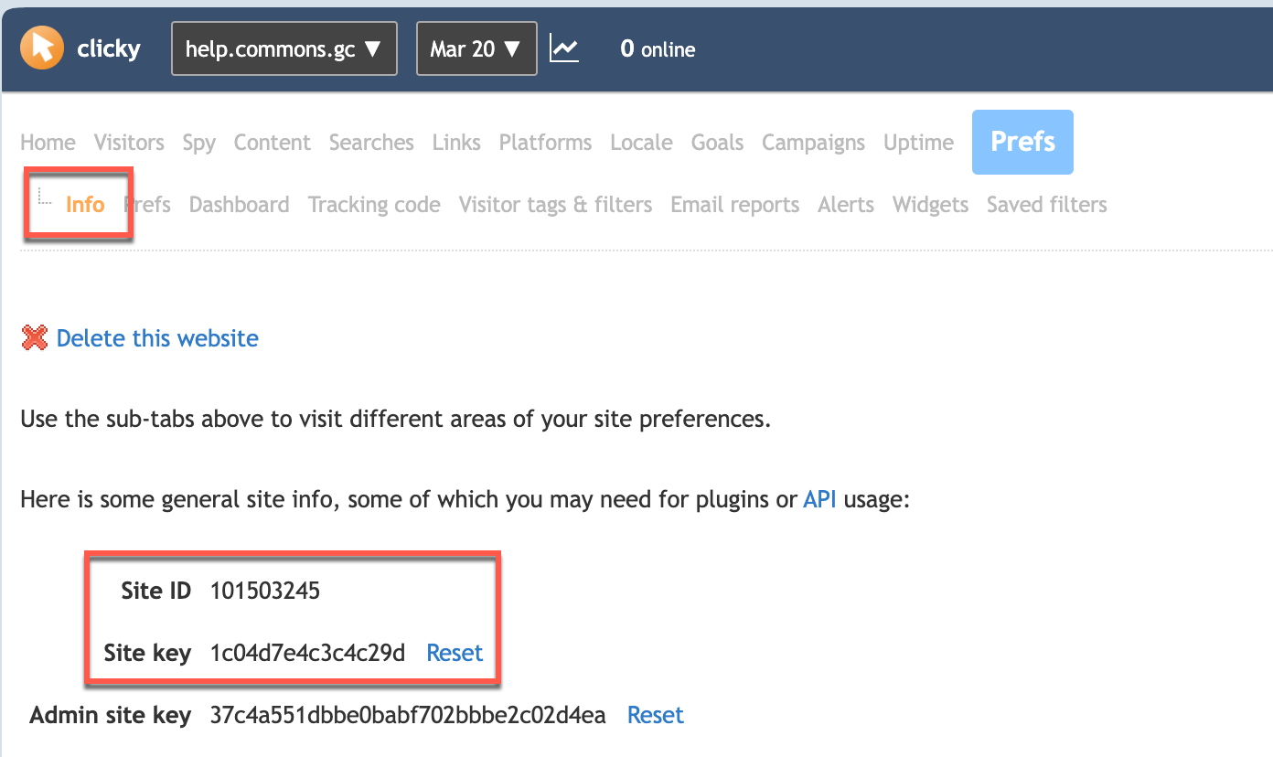Open the Links tab
Viewport: 1273px width, 757px height.
(x=456, y=143)
